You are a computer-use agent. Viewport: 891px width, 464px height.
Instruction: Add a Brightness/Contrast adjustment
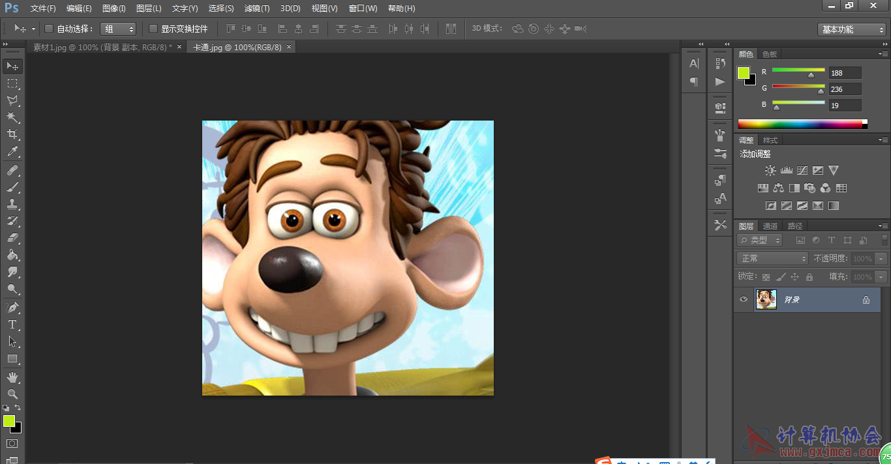pos(770,171)
